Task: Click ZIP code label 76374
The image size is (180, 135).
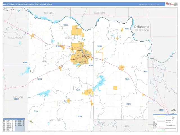Action: point(36,111)
